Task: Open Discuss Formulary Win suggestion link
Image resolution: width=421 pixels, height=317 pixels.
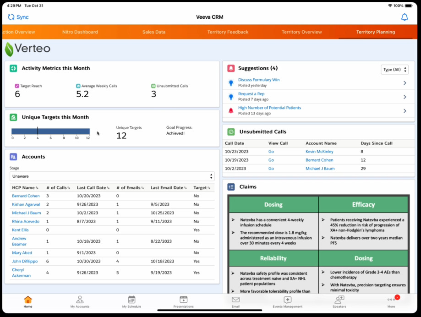Action: pos(259,80)
